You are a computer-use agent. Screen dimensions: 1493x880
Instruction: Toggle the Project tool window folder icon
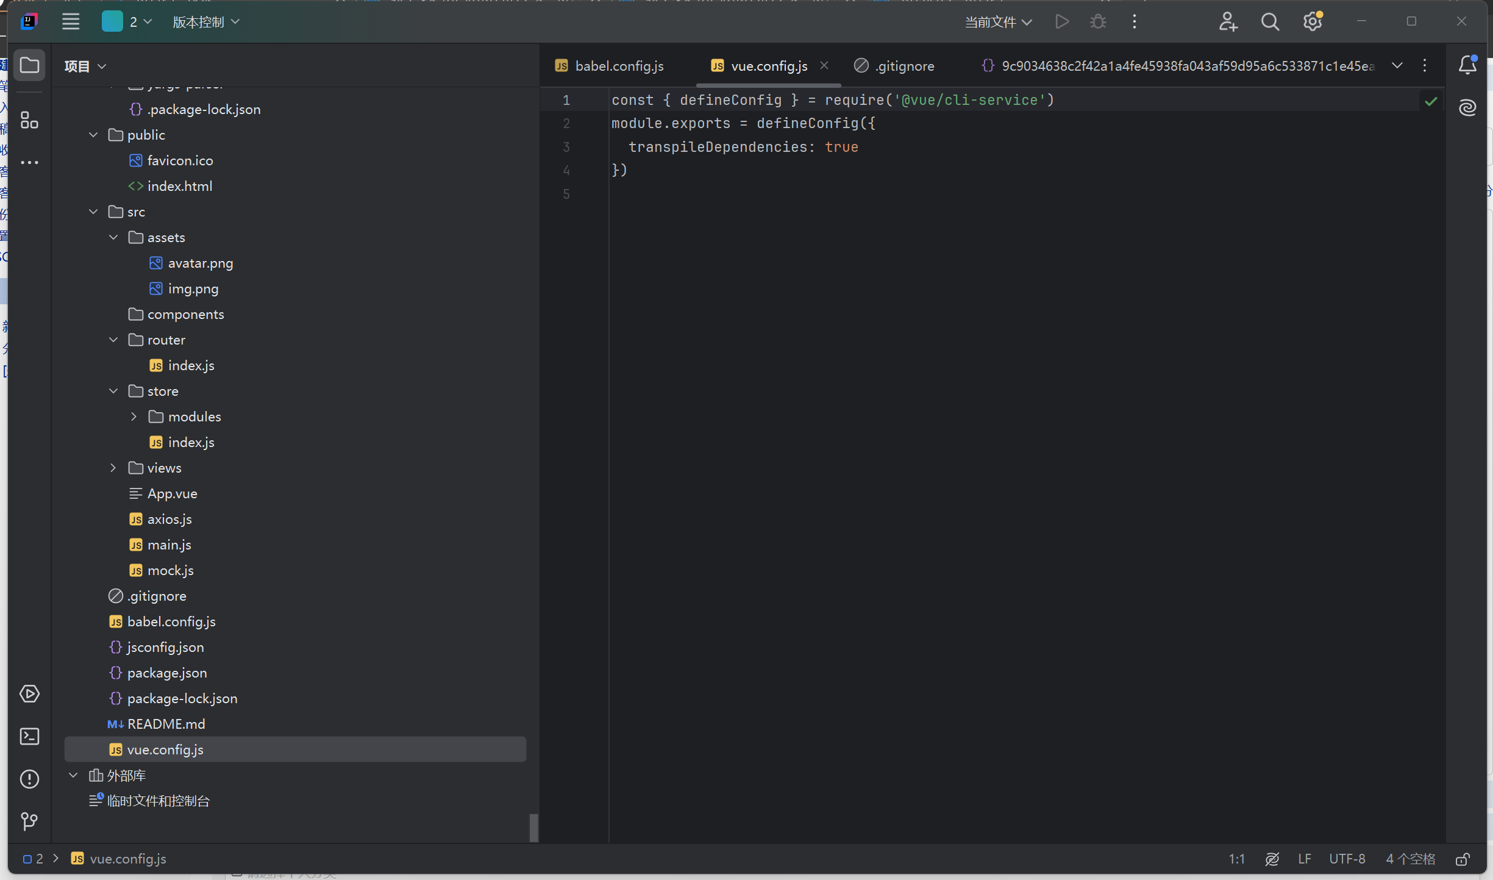click(x=29, y=65)
